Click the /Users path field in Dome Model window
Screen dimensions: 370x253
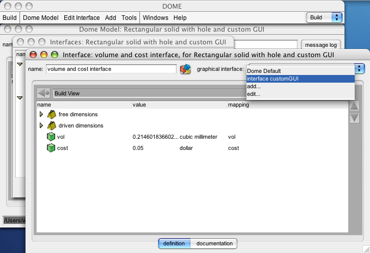click(x=15, y=220)
